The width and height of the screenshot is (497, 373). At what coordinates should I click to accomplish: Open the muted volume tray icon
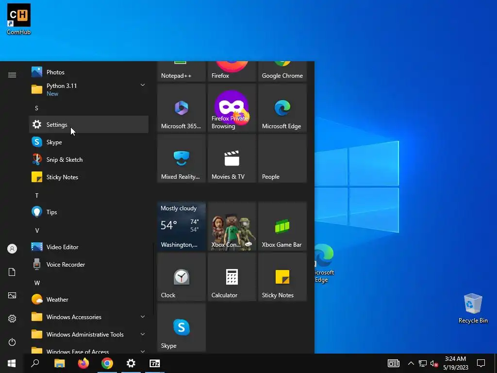pyautogui.click(x=434, y=363)
